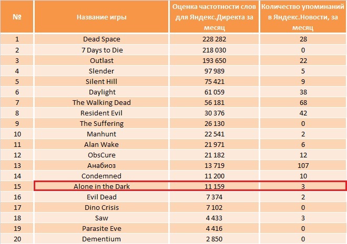Select the row number 20 cell
The height and width of the screenshot is (244, 347).
pos(17,239)
